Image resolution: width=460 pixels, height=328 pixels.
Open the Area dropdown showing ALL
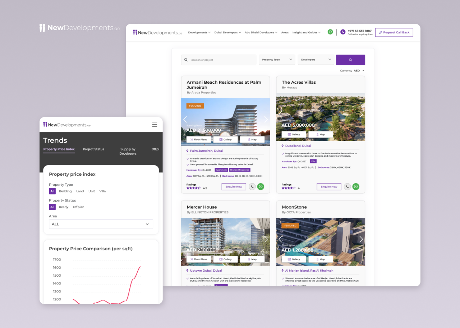(x=101, y=224)
